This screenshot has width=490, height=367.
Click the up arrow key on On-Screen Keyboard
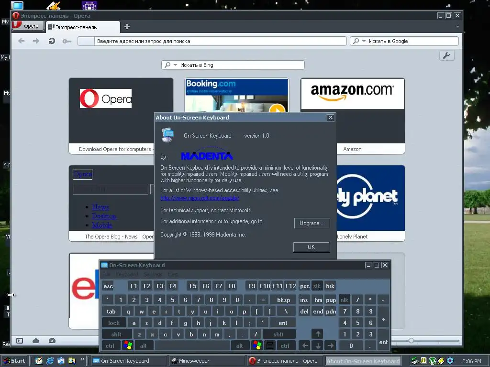318,334
